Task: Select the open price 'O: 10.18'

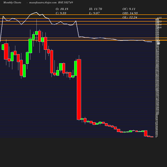Action: point(62,9)
